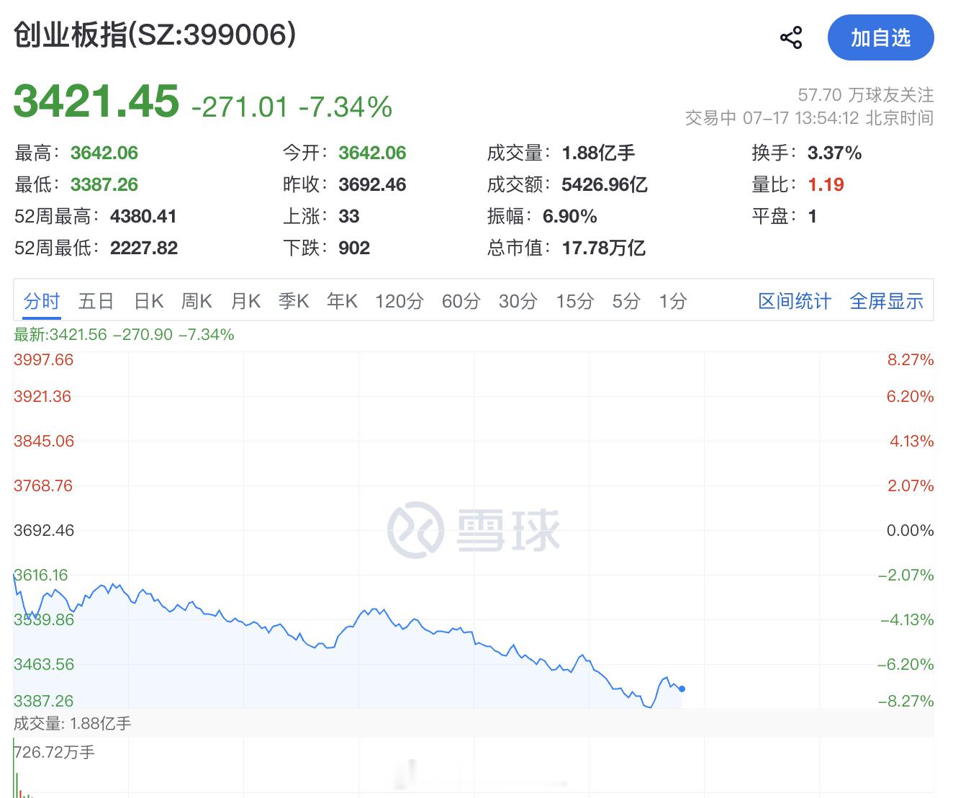Image resolution: width=953 pixels, height=798 pixels.
Task: Click 全屏显示 fullscreen link
Action: click(x=887, y=301)
